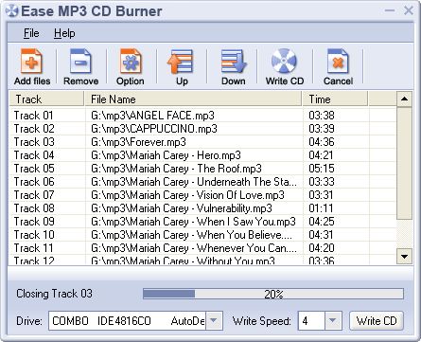
Task: Click the Add files toolbar icon
Action: [x=32, y=62]
